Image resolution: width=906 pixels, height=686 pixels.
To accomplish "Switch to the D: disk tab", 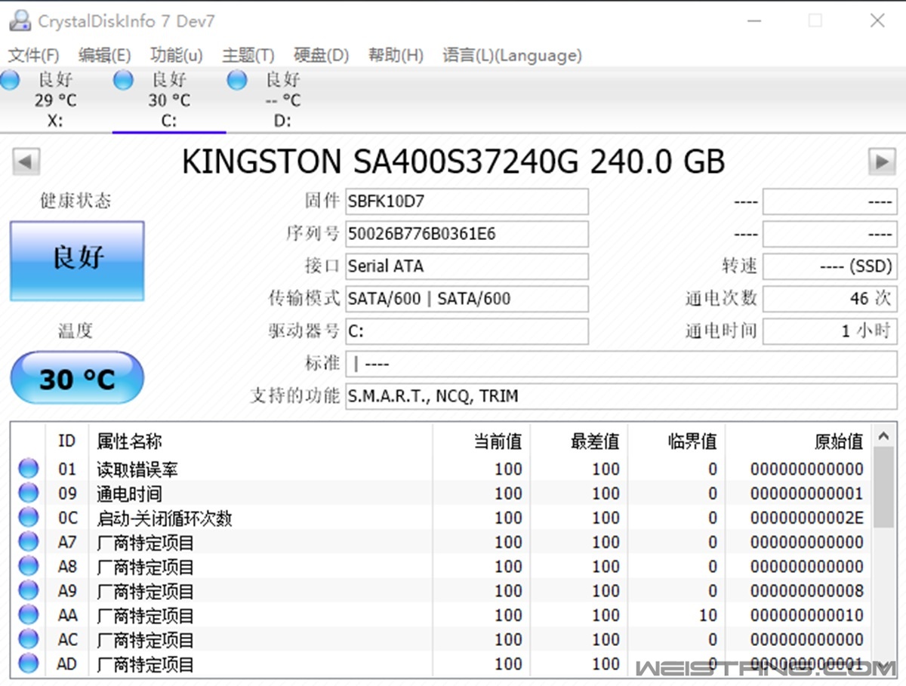I will tap(282, 100).
